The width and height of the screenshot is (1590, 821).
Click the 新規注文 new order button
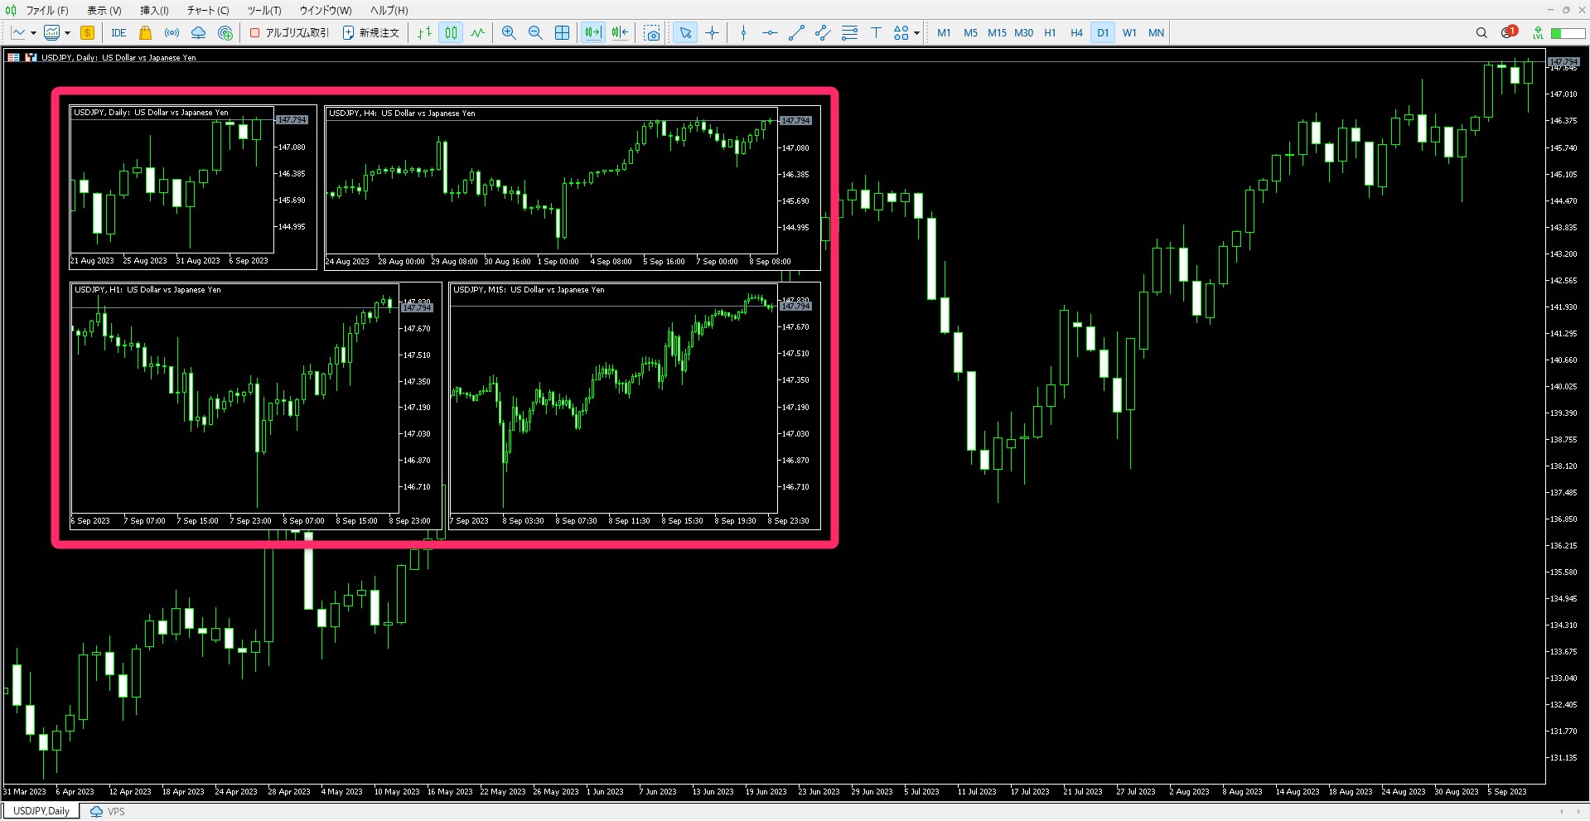[371, 33]
